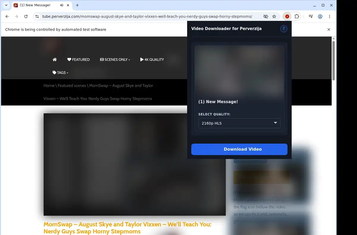The height and width of the screenshot is (235, 357).
Task: Click the 'SELECT QUALITY:' label
Action: tap(214, 114)
